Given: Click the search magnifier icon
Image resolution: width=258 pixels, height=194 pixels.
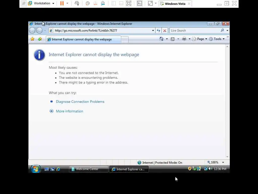Looking at the screenshot, I should 222,30.
